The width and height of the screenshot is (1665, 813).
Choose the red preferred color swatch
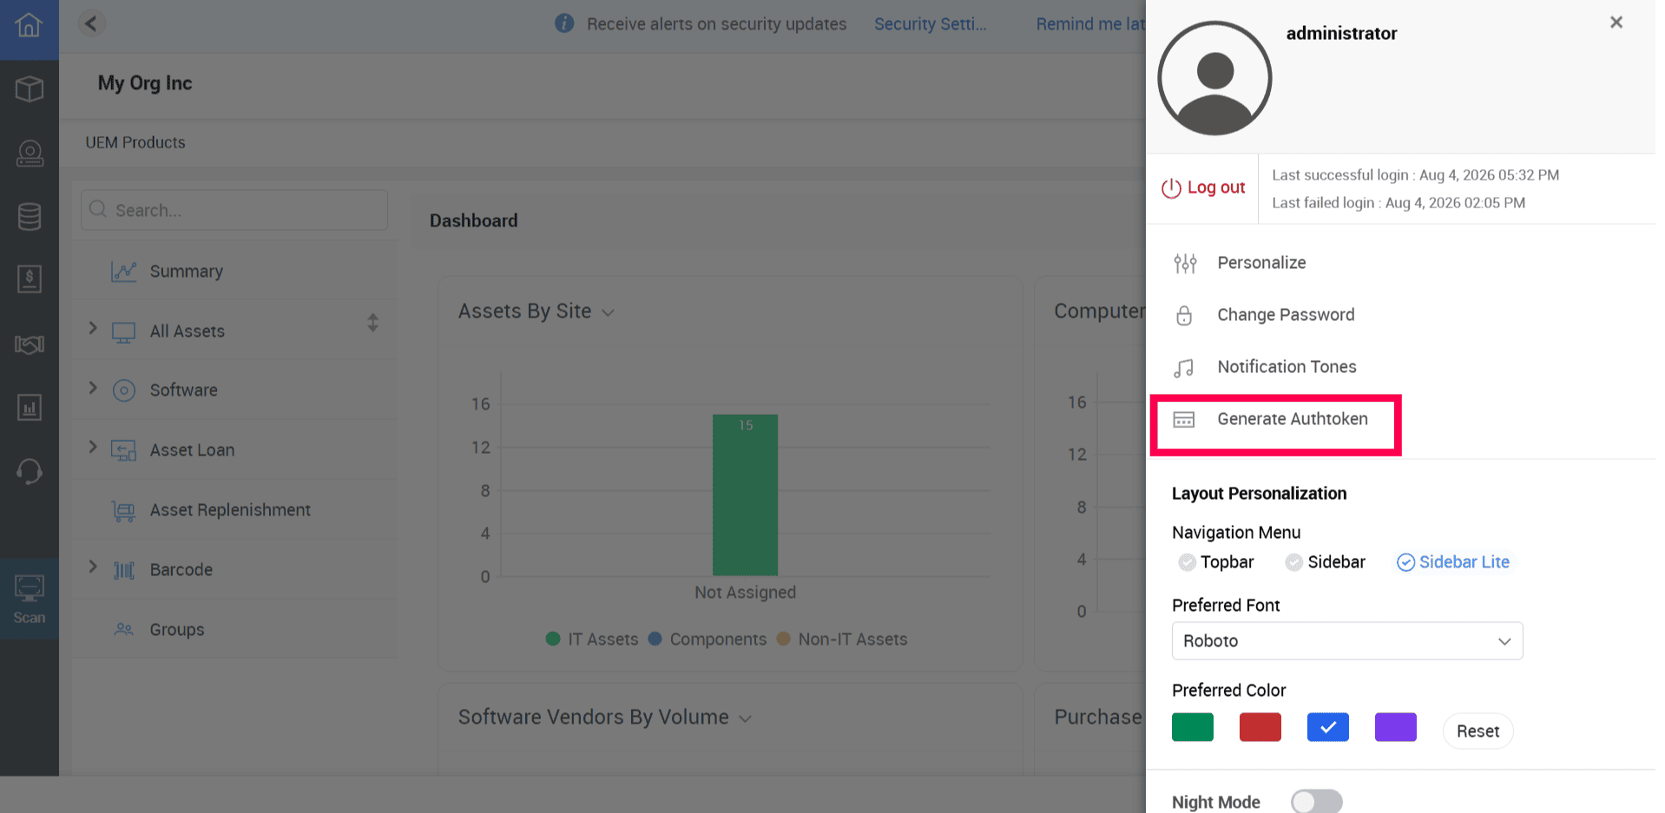(x=1260, y=727)
